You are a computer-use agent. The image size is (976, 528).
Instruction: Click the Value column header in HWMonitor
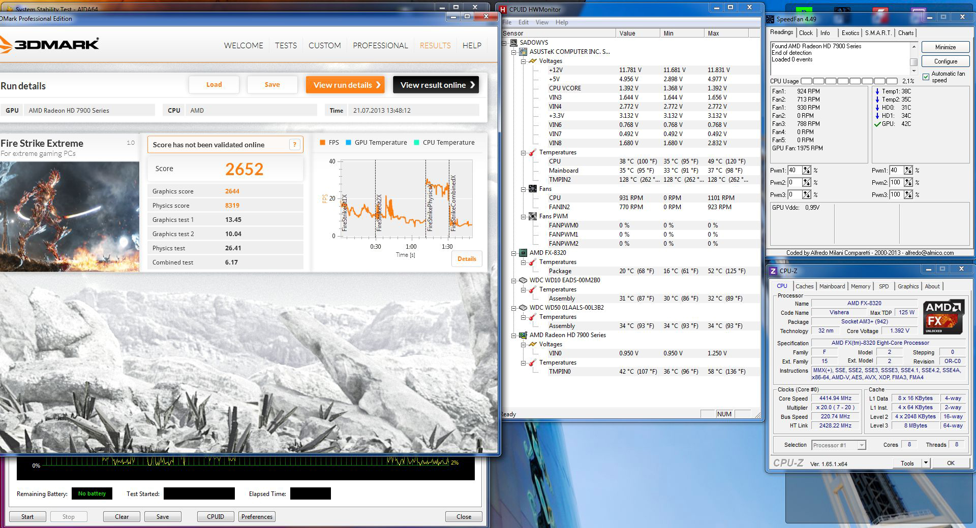point(638,34)
